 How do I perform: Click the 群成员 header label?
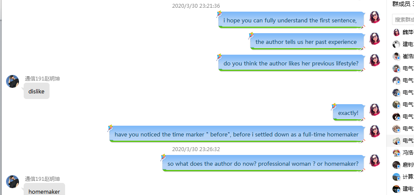point(402,4)
